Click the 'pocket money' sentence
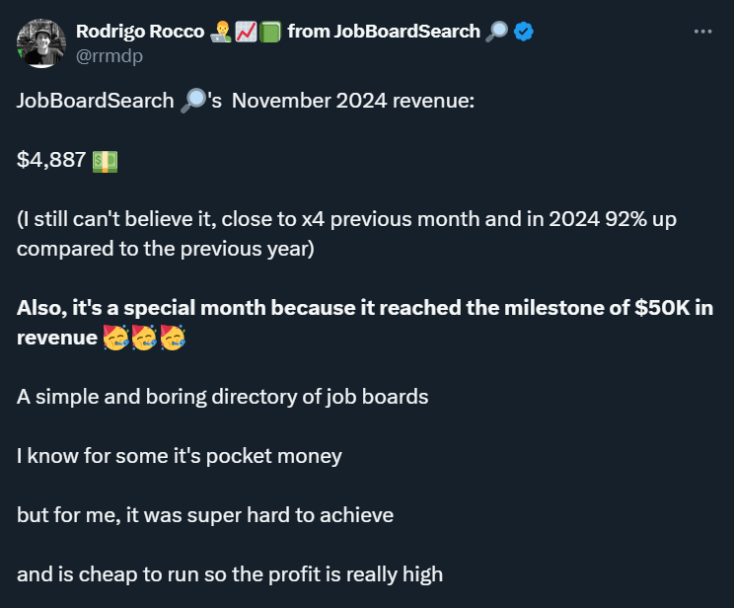Image resolution: width=734 pixels, height=608 pixels. (x=179, y=456)
